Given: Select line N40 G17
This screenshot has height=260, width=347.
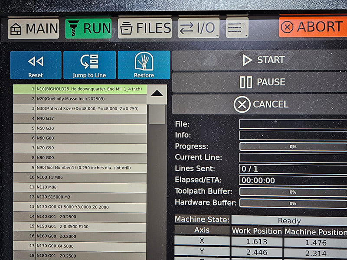Looking at the screenshot, I should (x=80, y=118).
